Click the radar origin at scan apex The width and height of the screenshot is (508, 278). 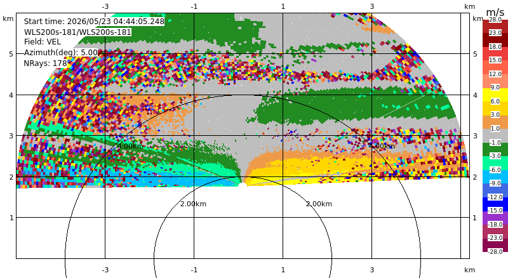pos(242,184)
